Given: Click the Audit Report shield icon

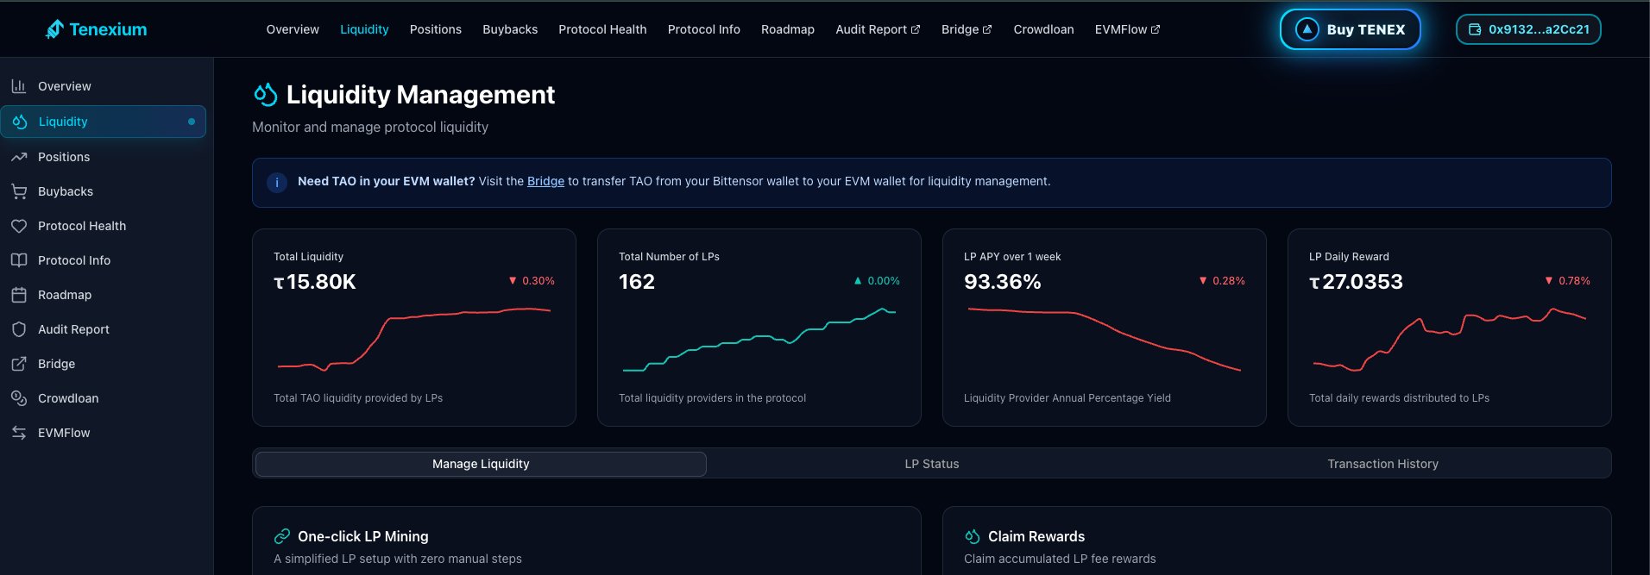Looking at the screenshot, I should point(19,329).
